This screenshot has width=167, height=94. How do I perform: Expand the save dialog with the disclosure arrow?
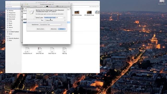(64, 17)
